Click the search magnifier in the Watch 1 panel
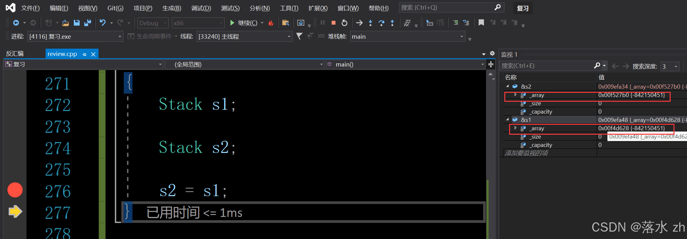687x239 pixels. [597, 66]
